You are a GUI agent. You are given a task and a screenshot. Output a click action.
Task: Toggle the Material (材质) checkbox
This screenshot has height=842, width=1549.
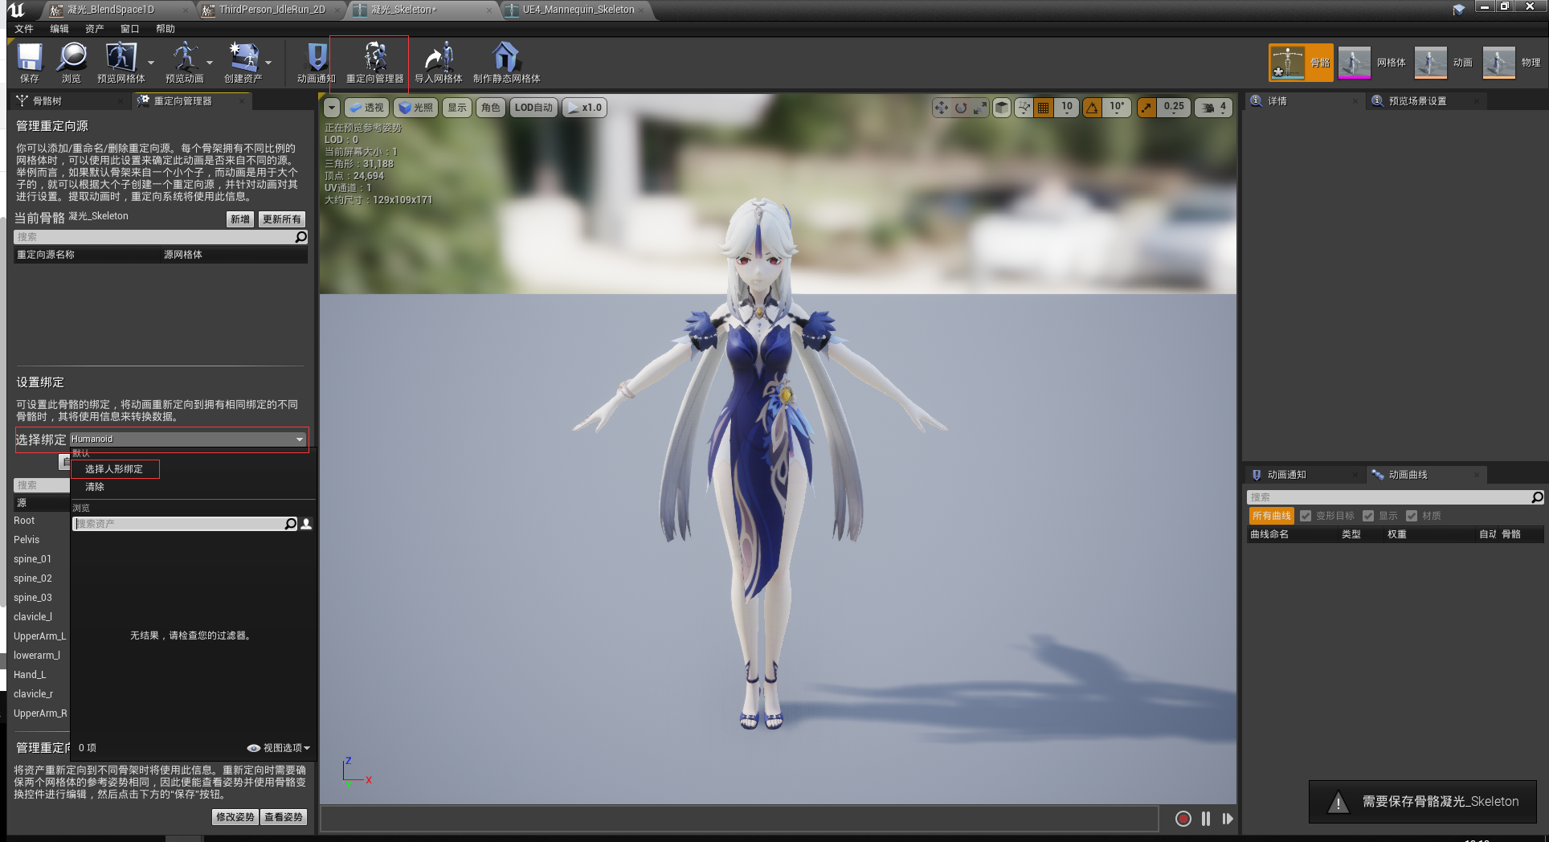[x=1412, y=516]
